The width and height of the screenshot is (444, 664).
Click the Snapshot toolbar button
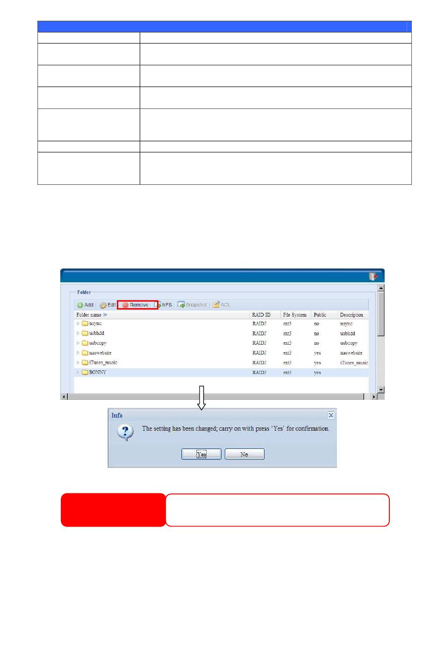[192, 305]
